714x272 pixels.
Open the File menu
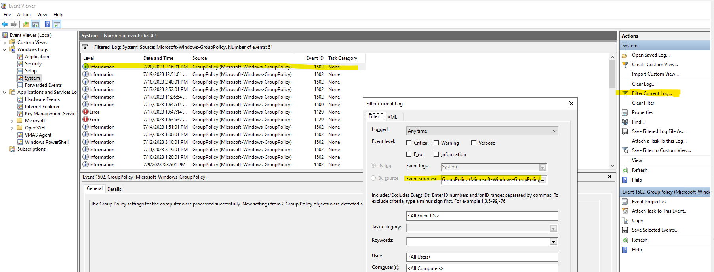pyautogui.click(x=7, y=15)
